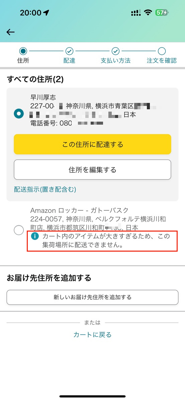The width and height of the screenshot is (185, 401).
Task: Tap この住所に配達する yellow button
Action: (92, 144)
